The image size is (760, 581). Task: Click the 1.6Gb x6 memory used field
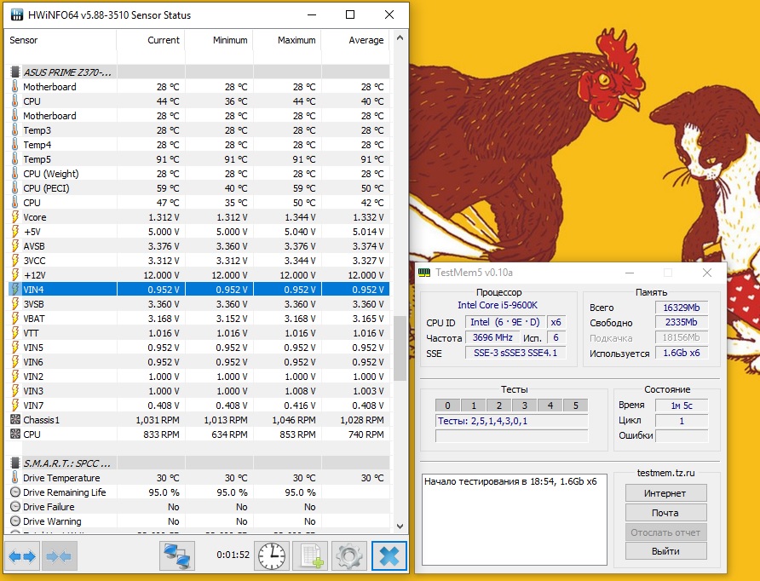682,353
